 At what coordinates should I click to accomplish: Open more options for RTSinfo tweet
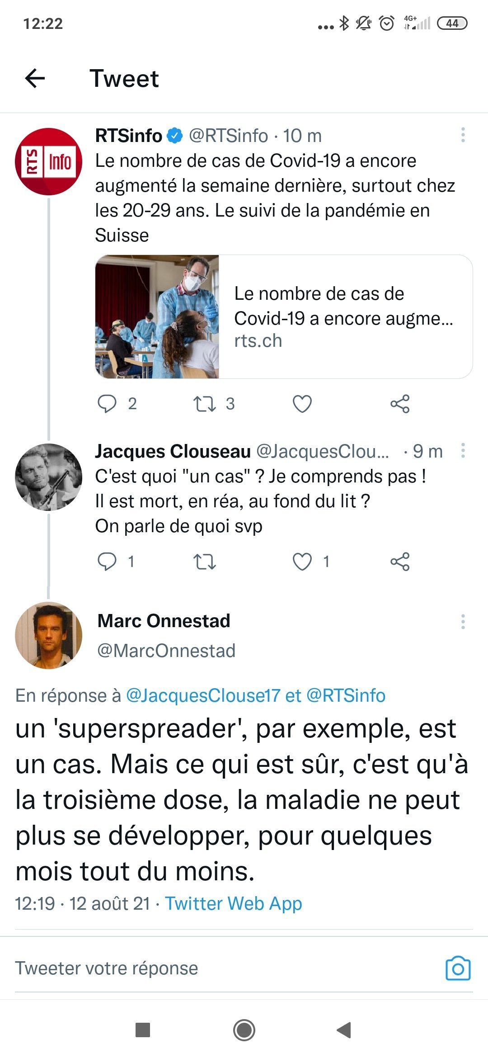tap(463, 135)
